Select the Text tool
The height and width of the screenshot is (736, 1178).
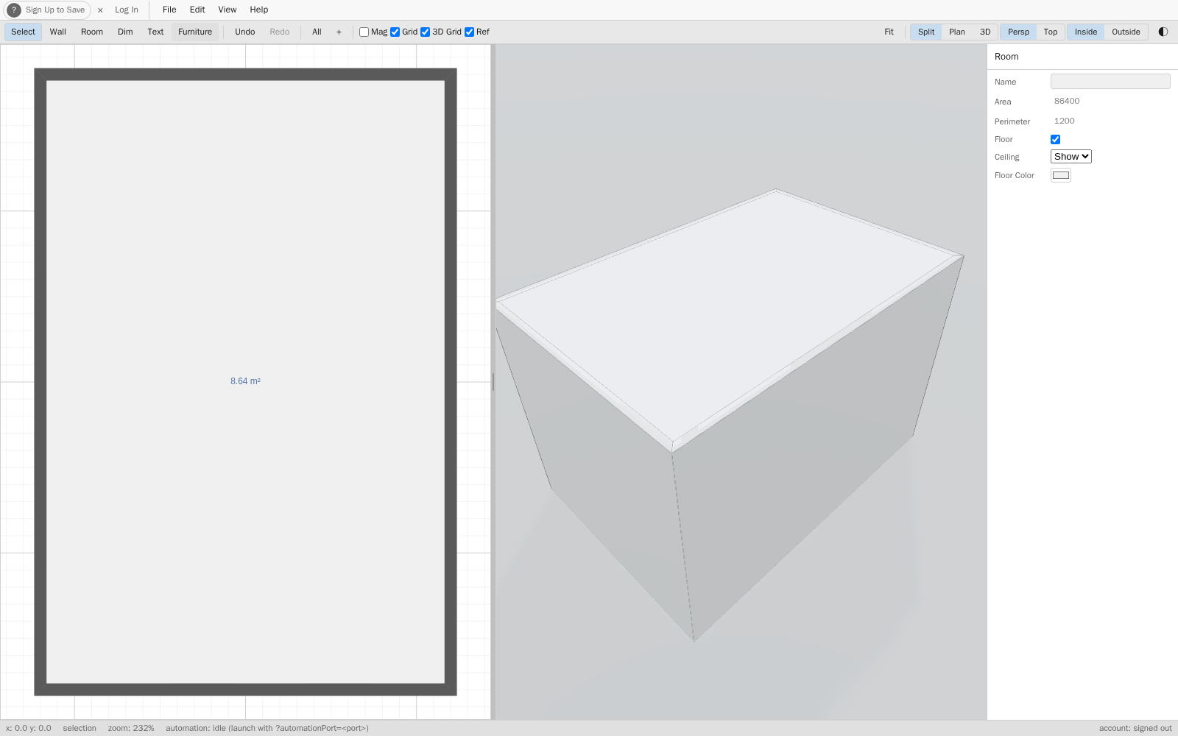point(155,32)
